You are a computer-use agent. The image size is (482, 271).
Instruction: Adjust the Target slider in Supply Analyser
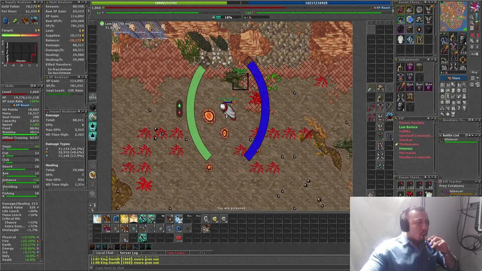click(x=20, y=35)
